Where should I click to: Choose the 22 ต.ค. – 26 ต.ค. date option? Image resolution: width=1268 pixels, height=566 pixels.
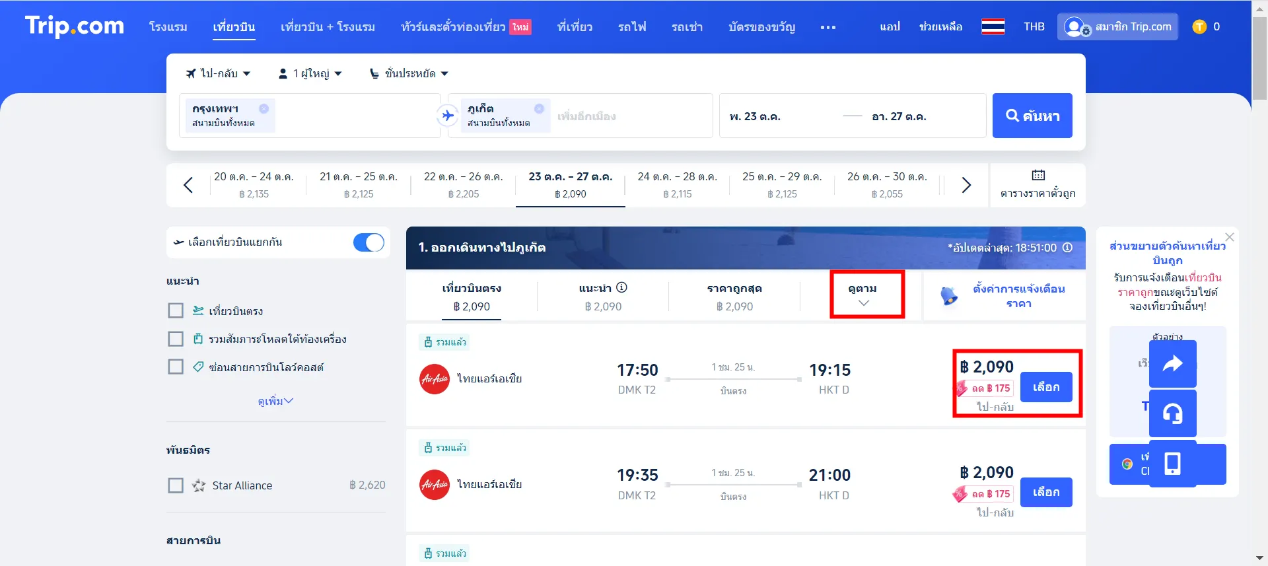tap(463, 185)
